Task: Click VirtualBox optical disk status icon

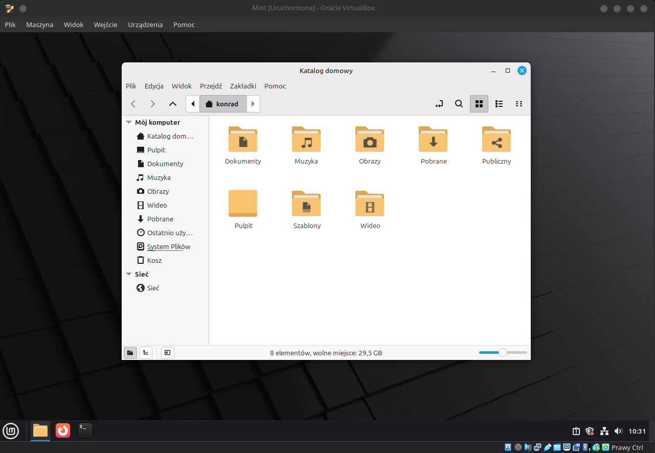Action: coord(518,447)
